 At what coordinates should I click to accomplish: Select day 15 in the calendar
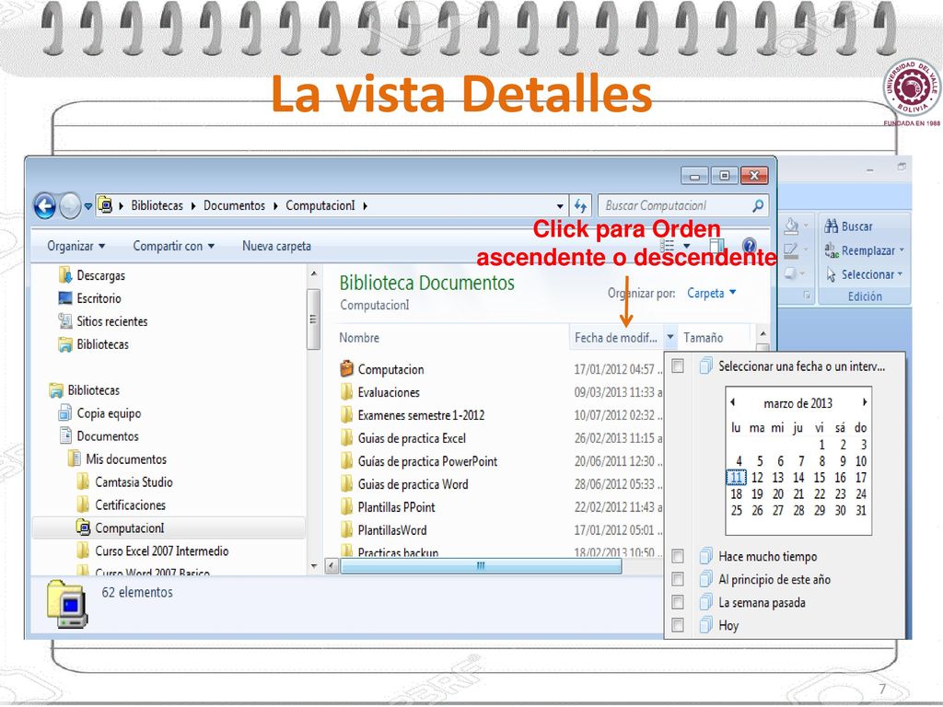tap(820, 478)
